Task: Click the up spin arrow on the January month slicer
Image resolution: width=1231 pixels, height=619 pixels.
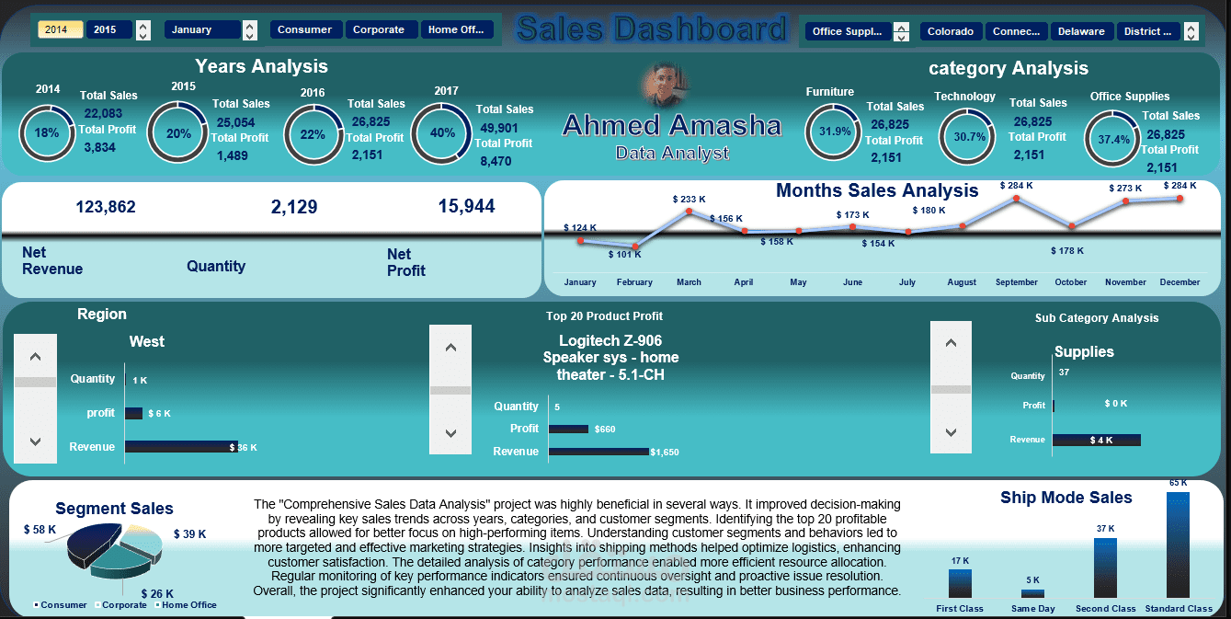Action: [249, 25]
